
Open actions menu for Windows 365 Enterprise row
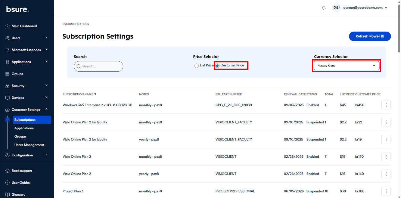coord(386,105)
